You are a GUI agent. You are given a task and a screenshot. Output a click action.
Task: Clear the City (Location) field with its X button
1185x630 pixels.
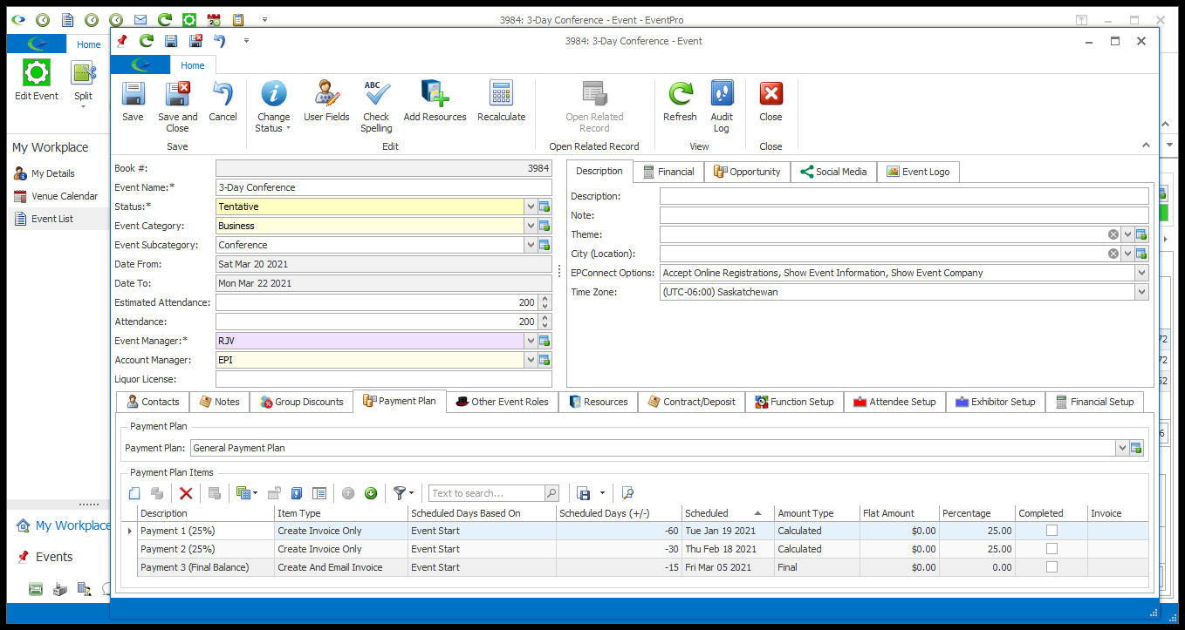[x=1113, y=254]
